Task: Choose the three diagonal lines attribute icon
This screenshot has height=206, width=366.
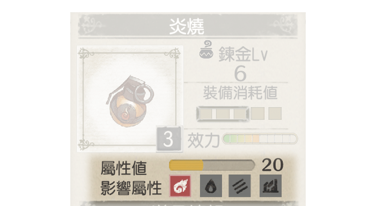Action: pyautogui.click(x=239, y=186)
